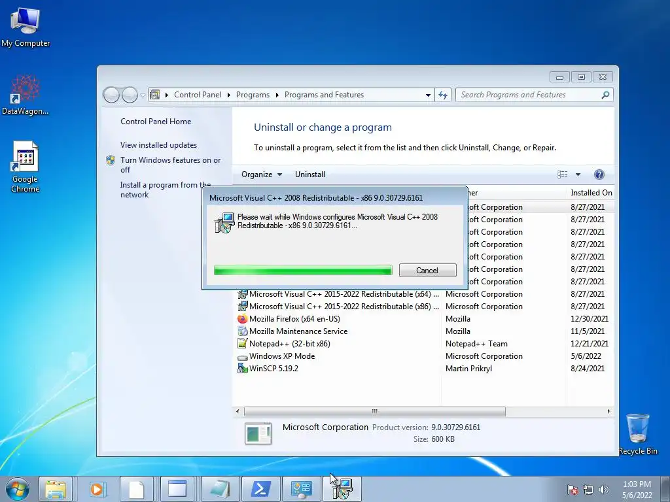Show the taskbar clock showing 1:03 PM
The height and width of the screenshot is (502, 670).
tap(637, 490)
